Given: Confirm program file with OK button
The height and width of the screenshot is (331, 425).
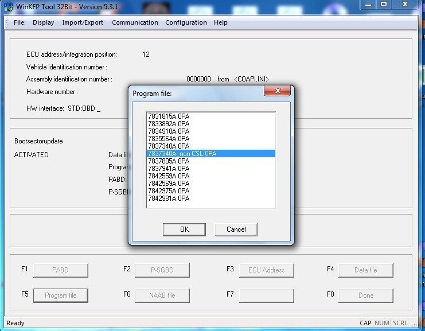Looking at the screenshot, I should pos(184,229).
